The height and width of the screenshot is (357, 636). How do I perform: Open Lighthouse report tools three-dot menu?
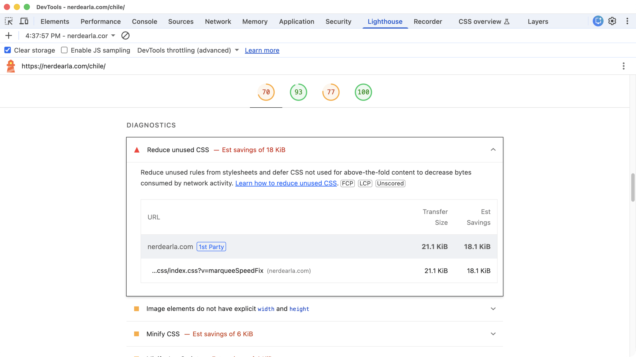[623, 66]
